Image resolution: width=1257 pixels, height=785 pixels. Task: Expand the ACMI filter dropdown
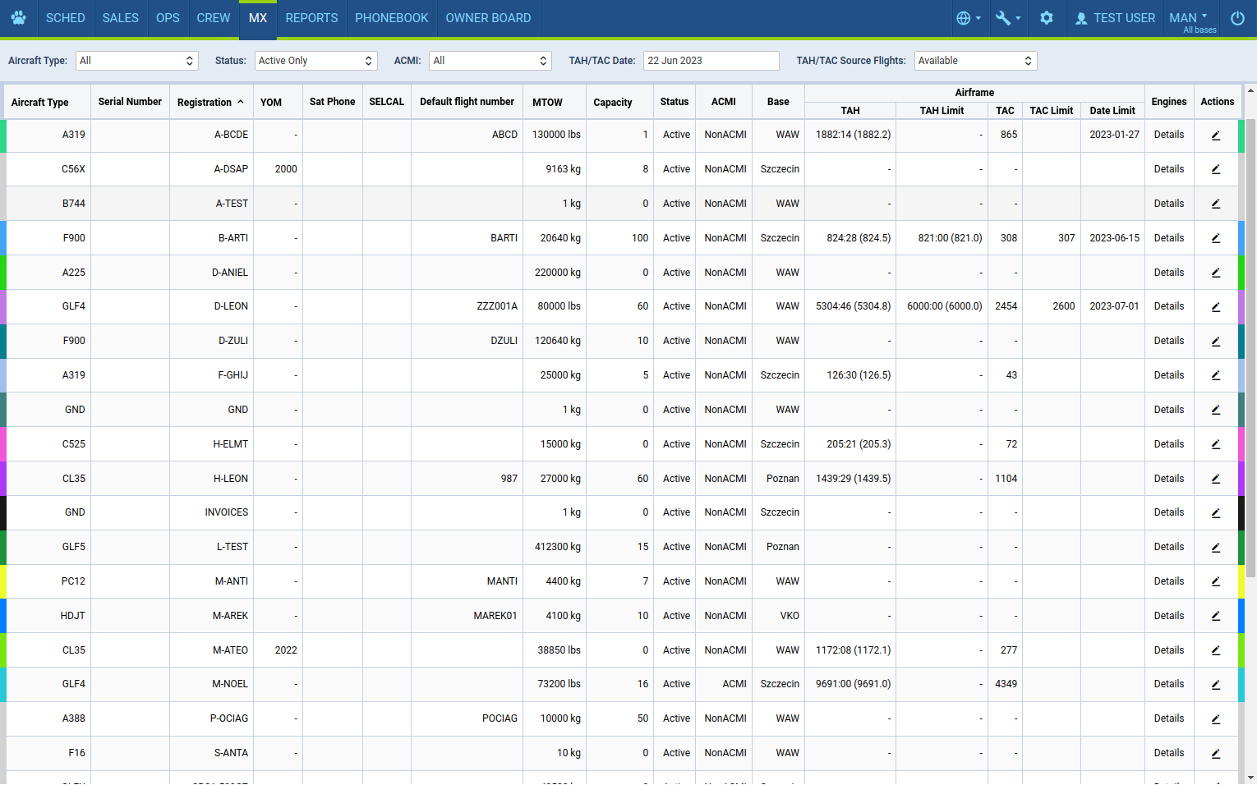coord(490,61)
